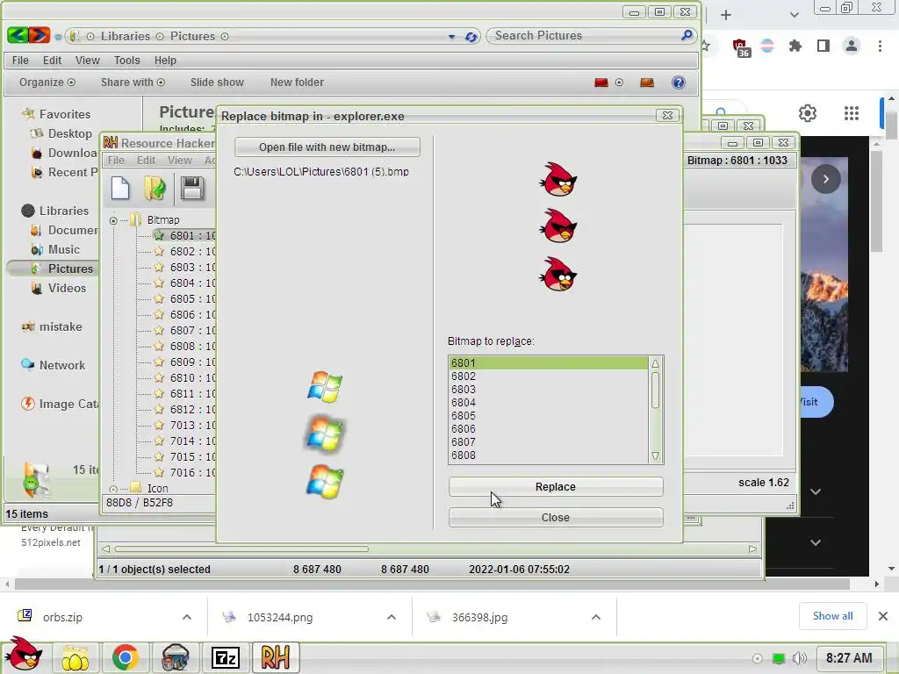
Task: Open Resource Hacker File menu
Action: coord(116,161)
